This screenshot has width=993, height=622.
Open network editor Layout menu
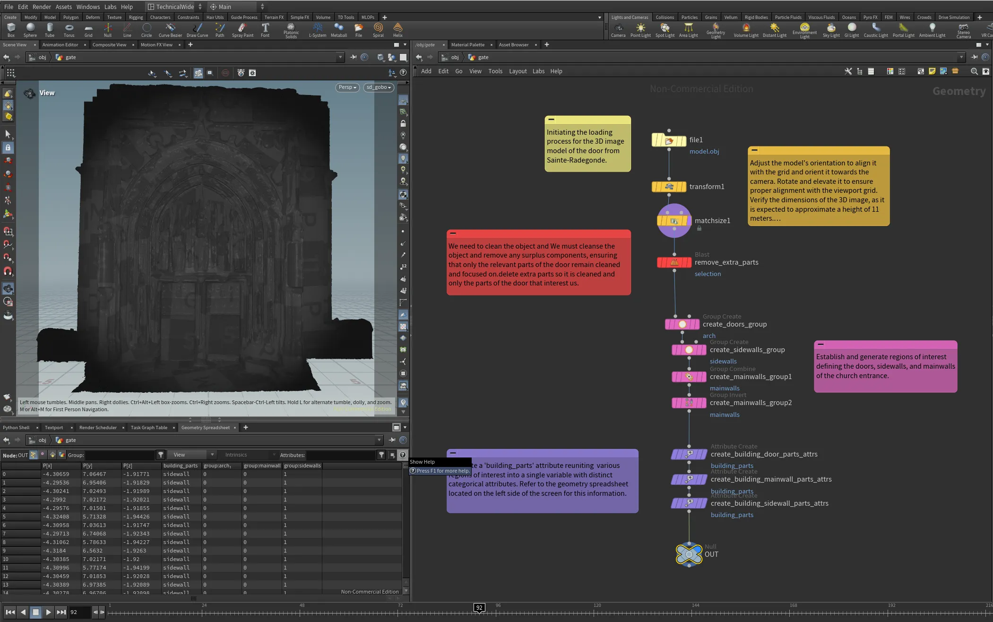click(518, 71)
